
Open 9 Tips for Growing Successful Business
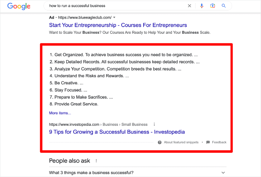pos(117,132)
